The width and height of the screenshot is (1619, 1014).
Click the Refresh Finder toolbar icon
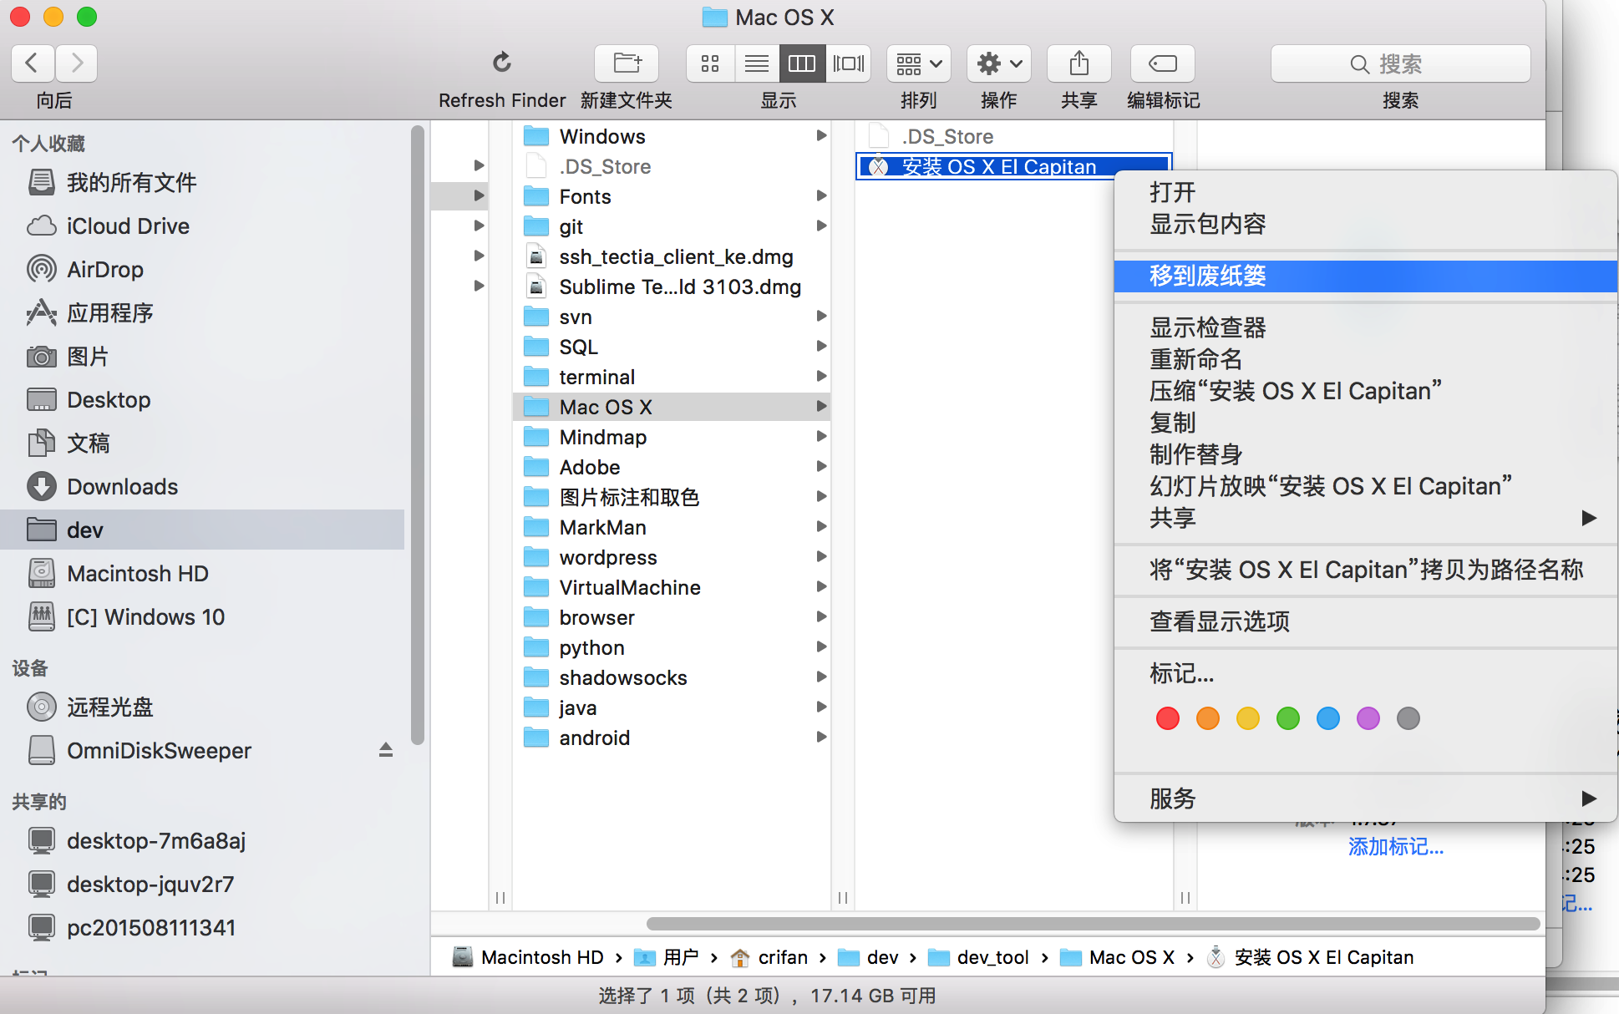501,63
